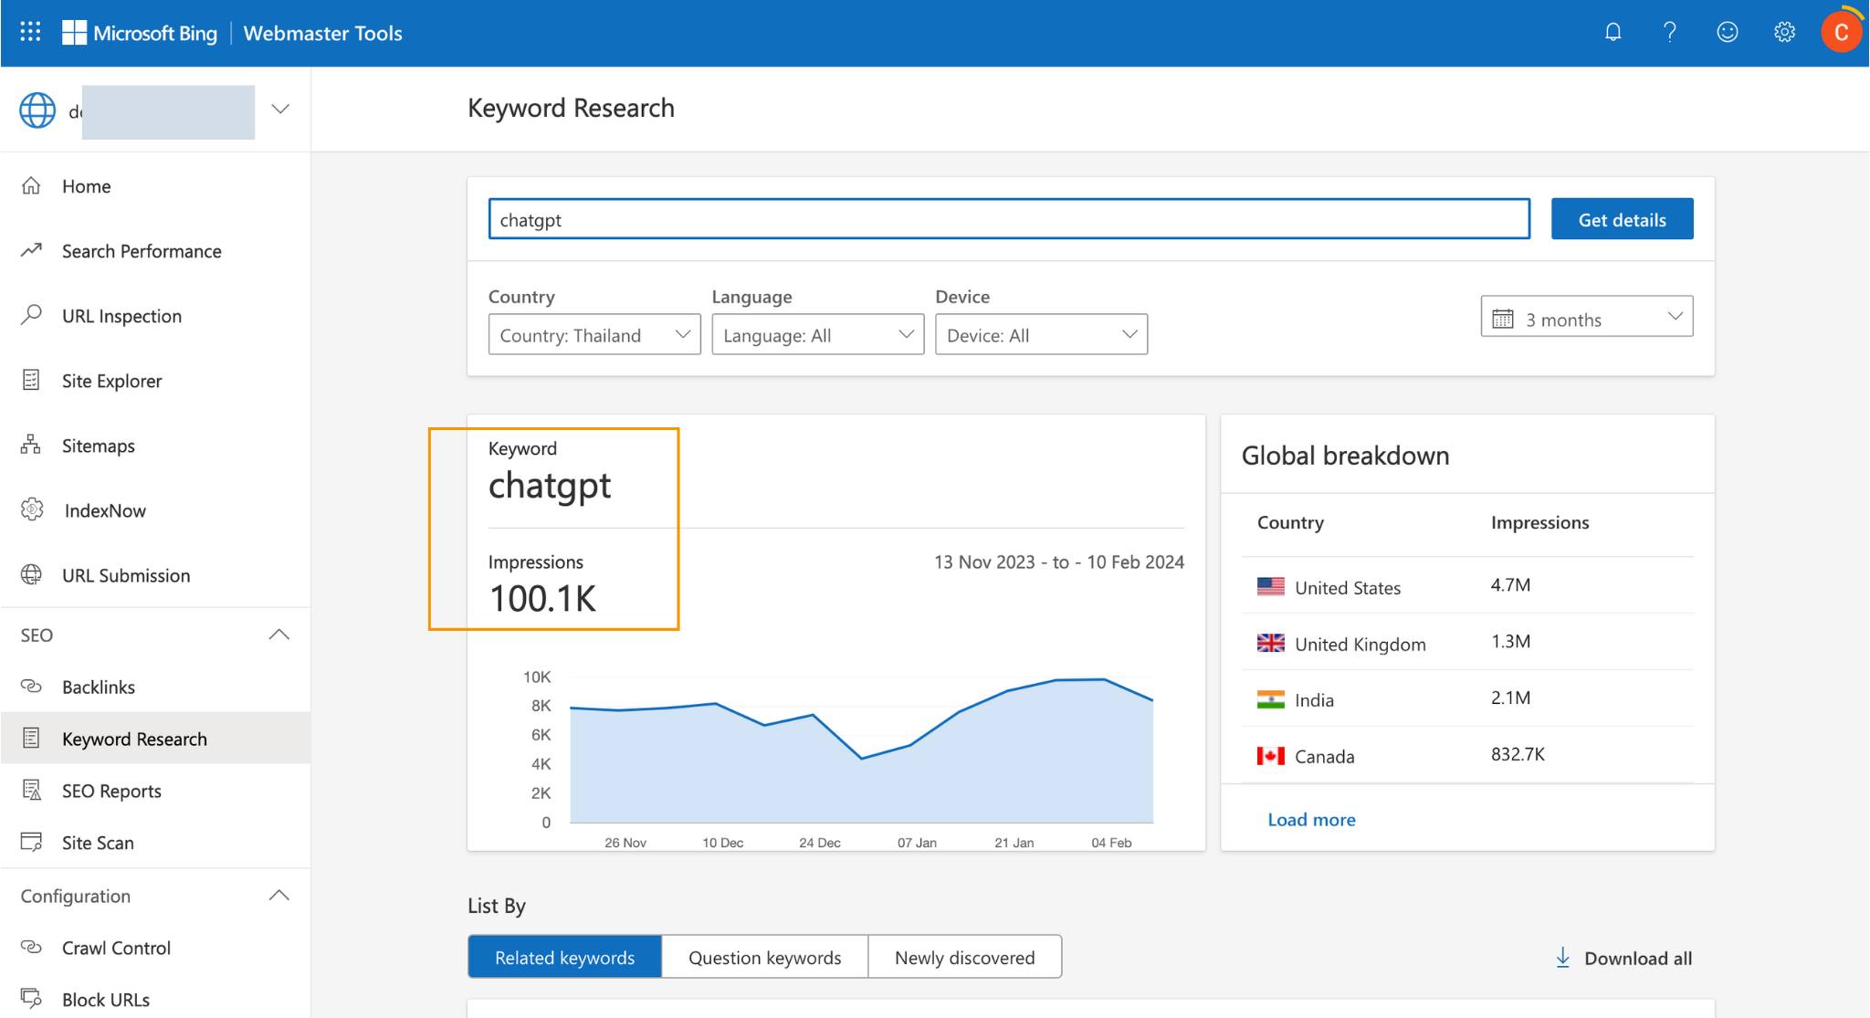Click the United Kingdom country row
1870x1018 pixels.
[1467, 642]
